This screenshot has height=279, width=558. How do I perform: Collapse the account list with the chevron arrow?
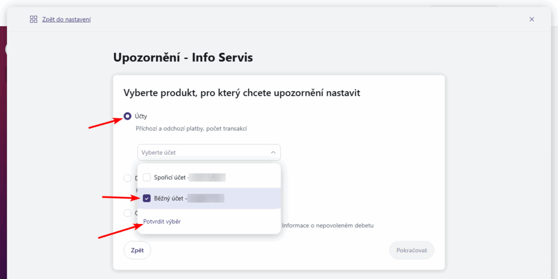click(x=273, y=153)
